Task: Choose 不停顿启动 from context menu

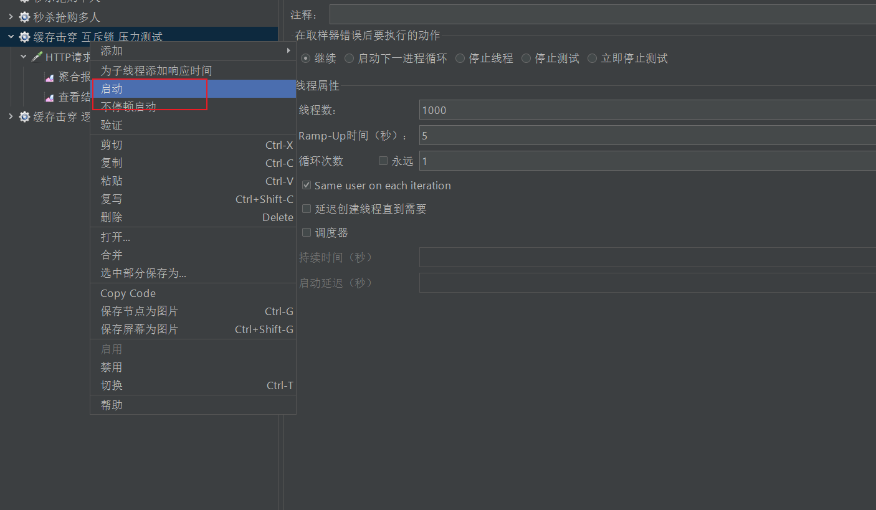Action: pyautogui.click(x=193, y=106)
